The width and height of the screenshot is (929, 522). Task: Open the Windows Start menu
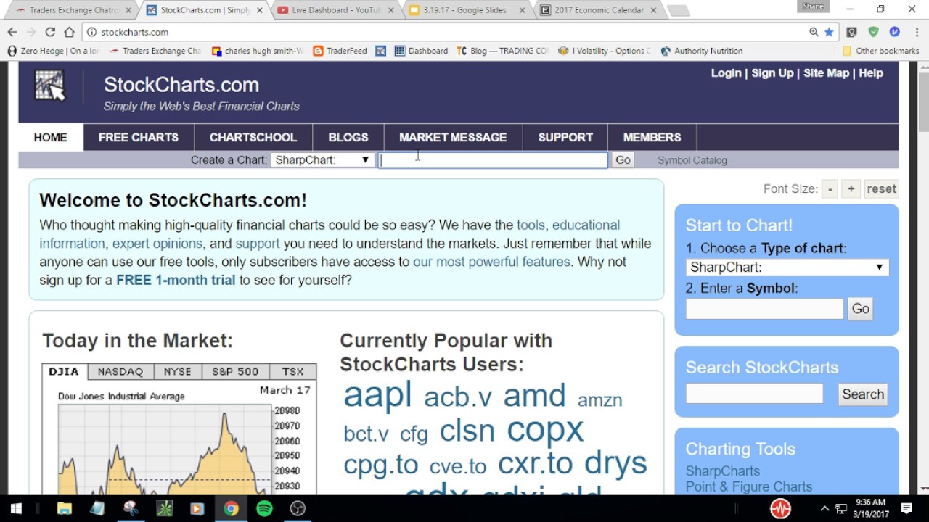[16, 508]
